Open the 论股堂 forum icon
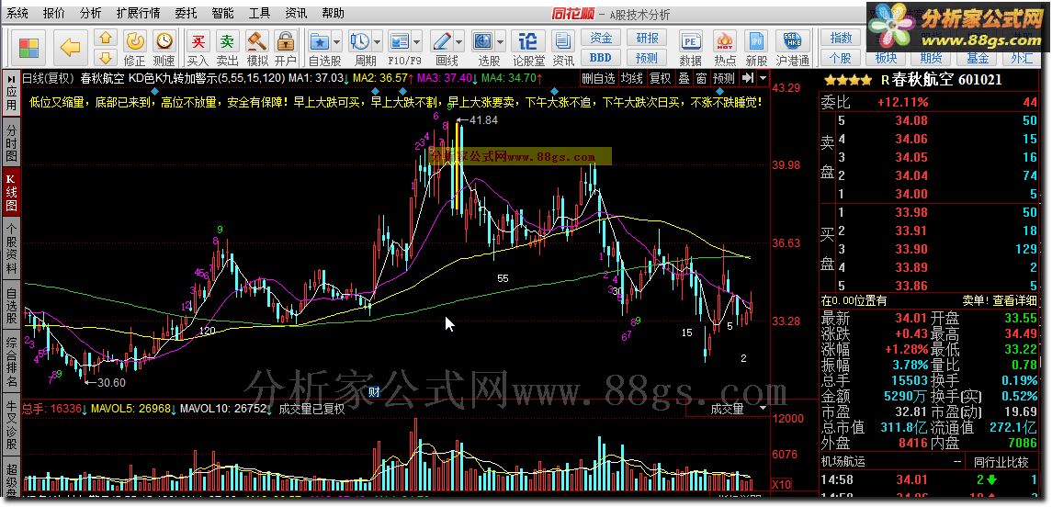Image resolution: width=1052 pixels, height=507 pixels. 528,42
